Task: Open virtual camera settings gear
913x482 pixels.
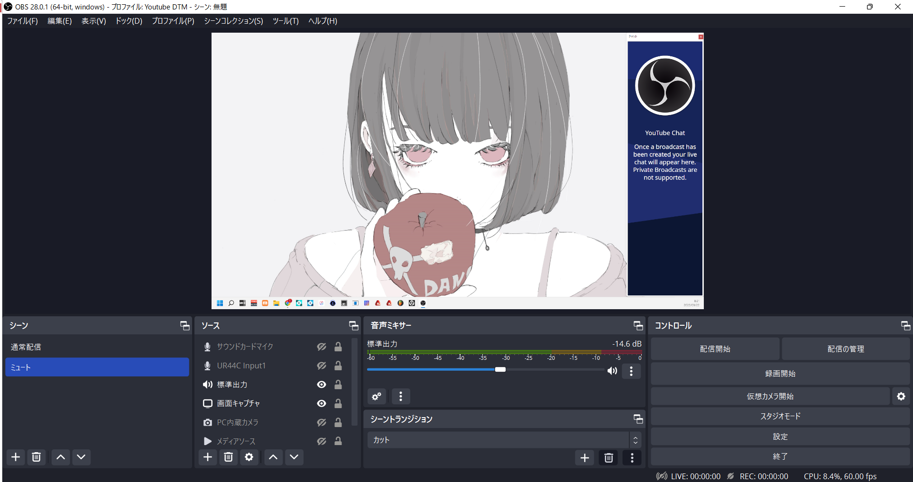Action: (901, 396)
